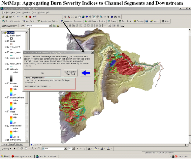
Task: Choose the Pan hand tool
Action: coord(80,17)
